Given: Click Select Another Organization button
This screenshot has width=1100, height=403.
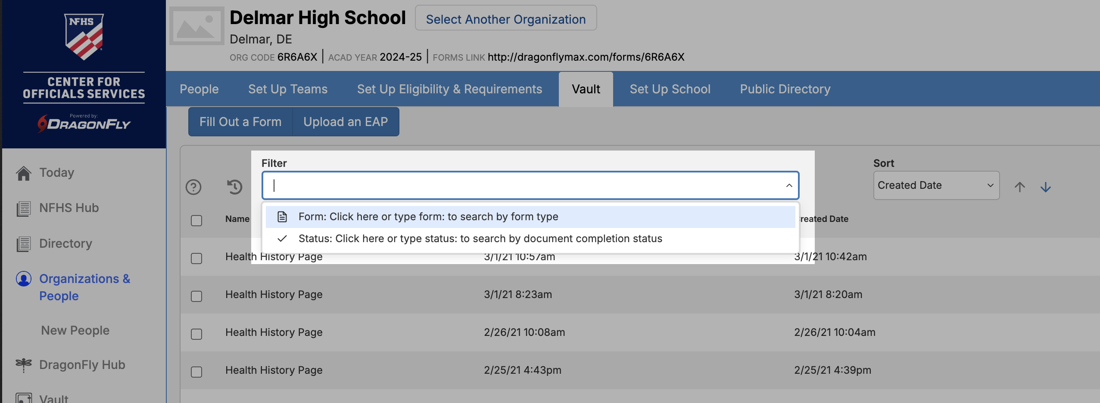Looking at the screenshot, I should [505, 19].
